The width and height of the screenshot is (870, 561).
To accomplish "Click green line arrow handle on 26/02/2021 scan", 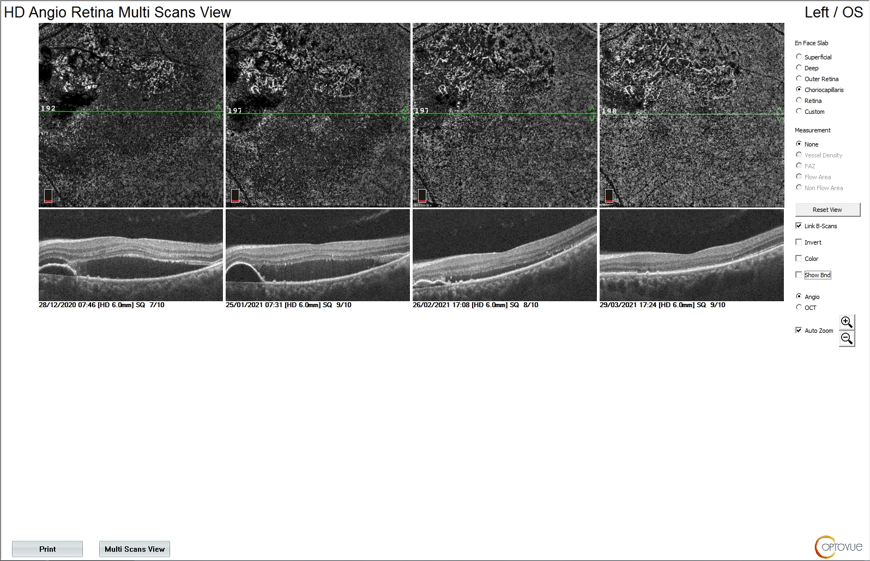I will tap(593, 113).
